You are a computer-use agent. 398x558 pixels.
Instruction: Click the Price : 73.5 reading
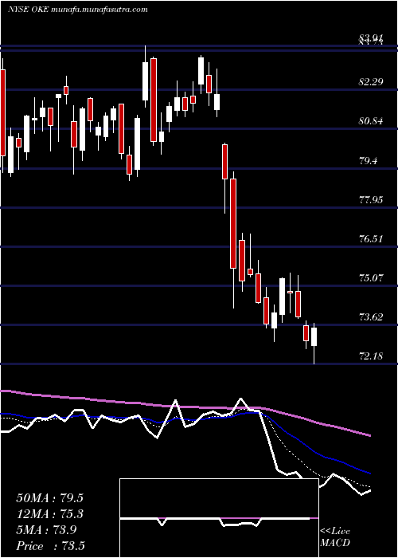click(50, 546)
